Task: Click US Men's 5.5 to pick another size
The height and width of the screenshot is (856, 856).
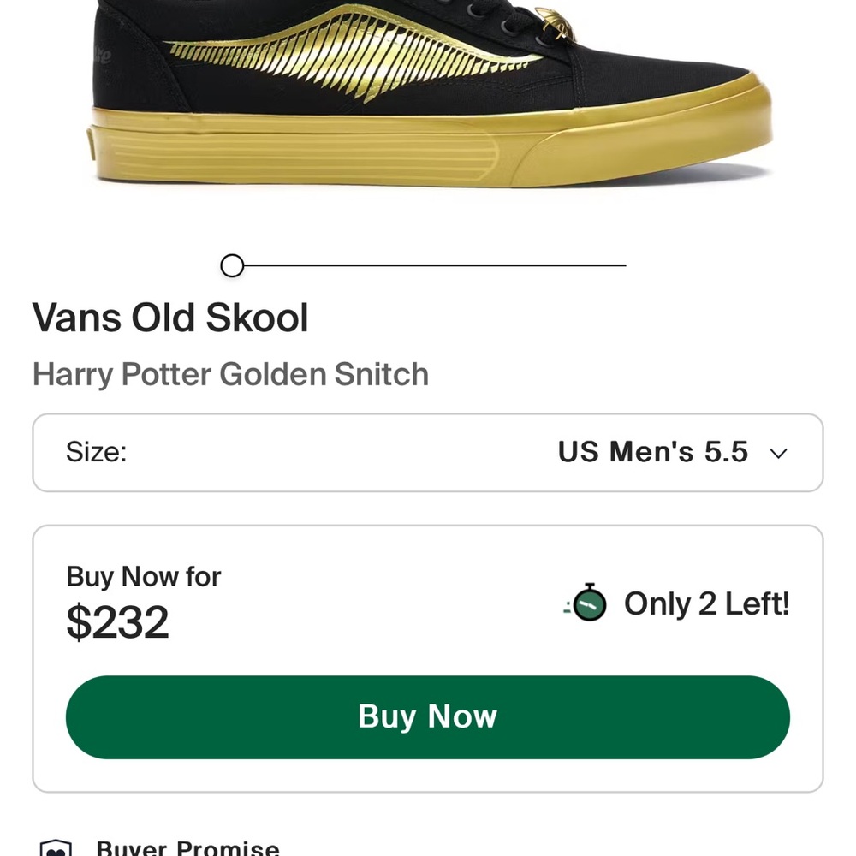Action: click(x=652, y=453)
